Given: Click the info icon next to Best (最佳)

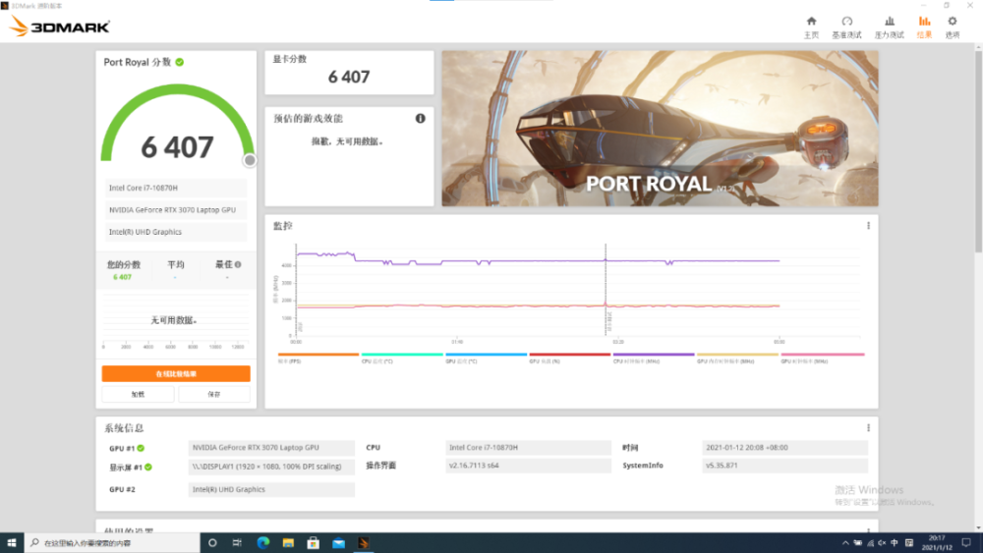Looking at the screenshot, I should [x=238, y=265].
